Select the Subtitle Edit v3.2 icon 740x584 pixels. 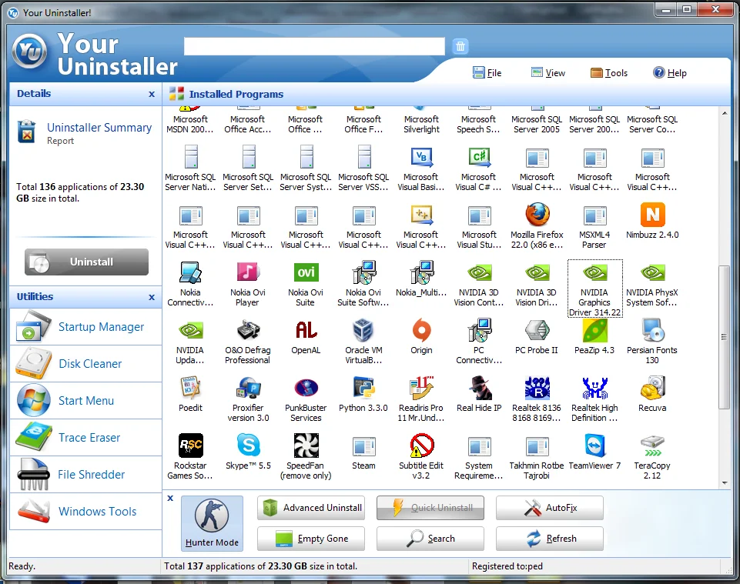(x=421, y=446)
